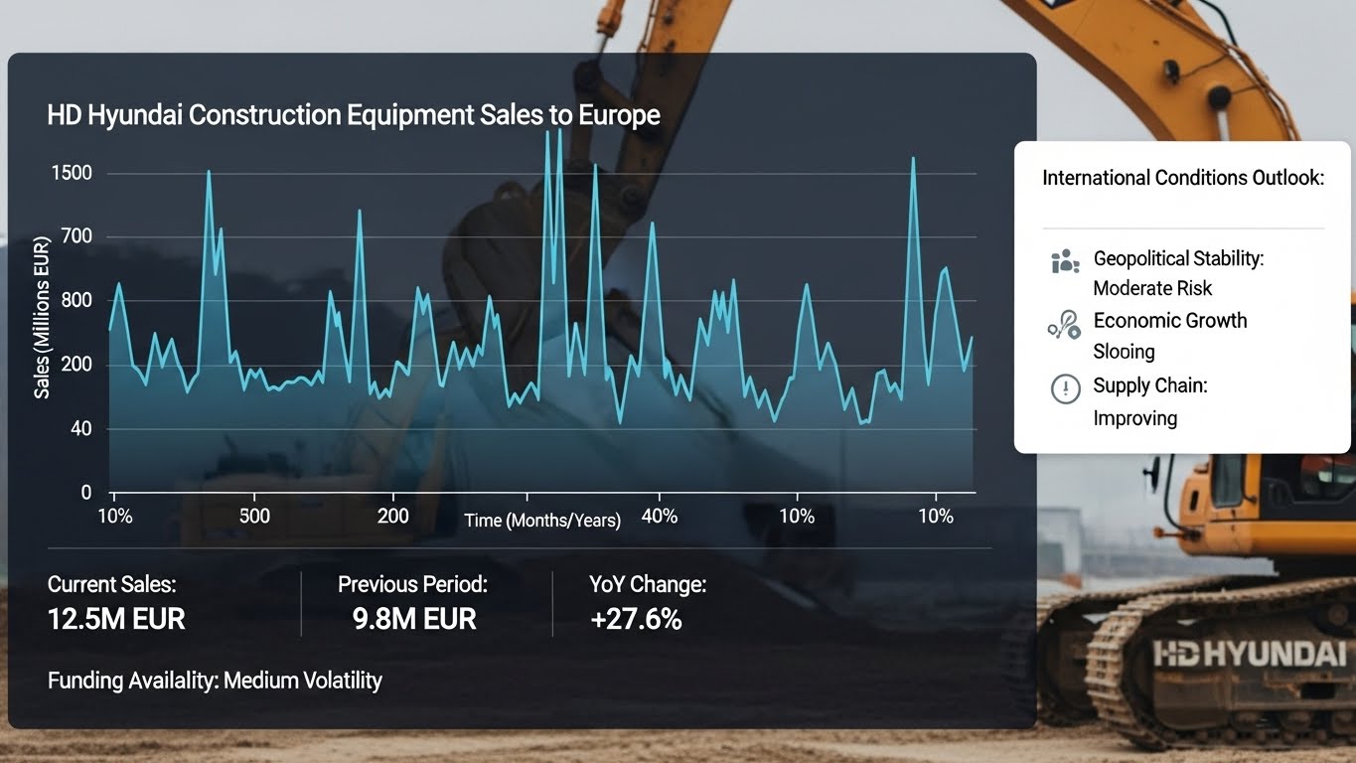Click the Economic Growth icon
Image resolution: width=1356 pixels, height=763 pixels.
(x=1064, y=325)
